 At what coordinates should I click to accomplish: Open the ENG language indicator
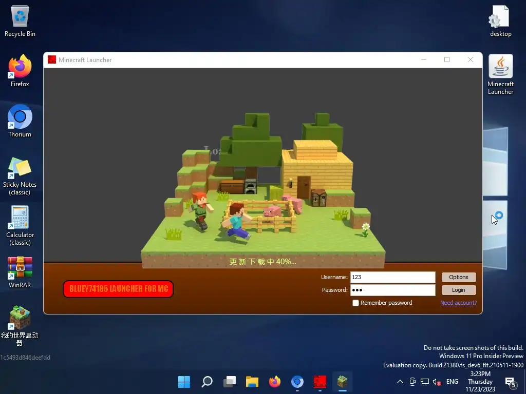point(452,382)
